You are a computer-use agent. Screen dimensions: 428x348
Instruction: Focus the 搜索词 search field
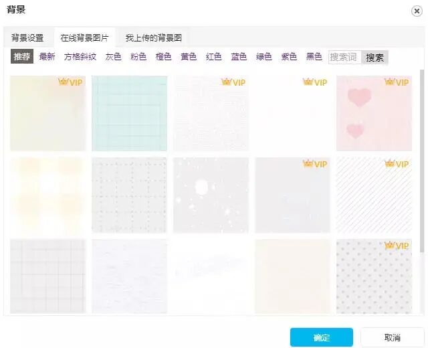[345, 58]
